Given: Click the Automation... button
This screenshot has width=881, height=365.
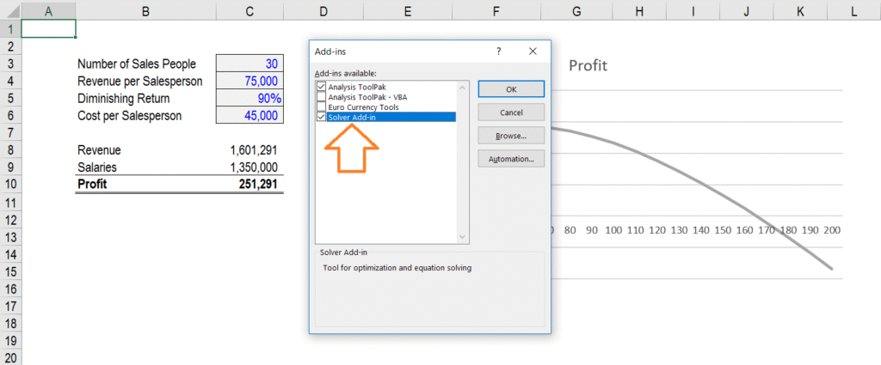Looking at the screenshot, I should 511,159.
